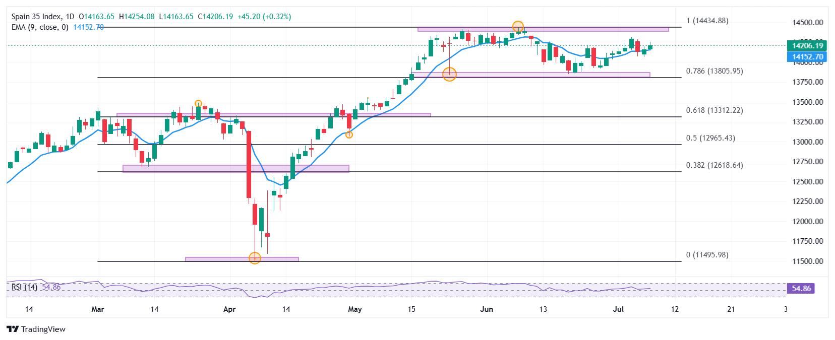Click the 0.618 (13312.22) Fibonacci level label
The width and height of the screenshot is (835, 340).
coord(714,110)
